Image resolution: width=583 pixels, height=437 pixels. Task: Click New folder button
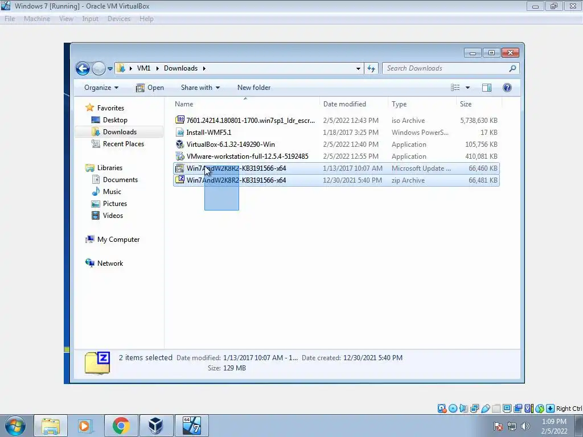pos(254,88)
